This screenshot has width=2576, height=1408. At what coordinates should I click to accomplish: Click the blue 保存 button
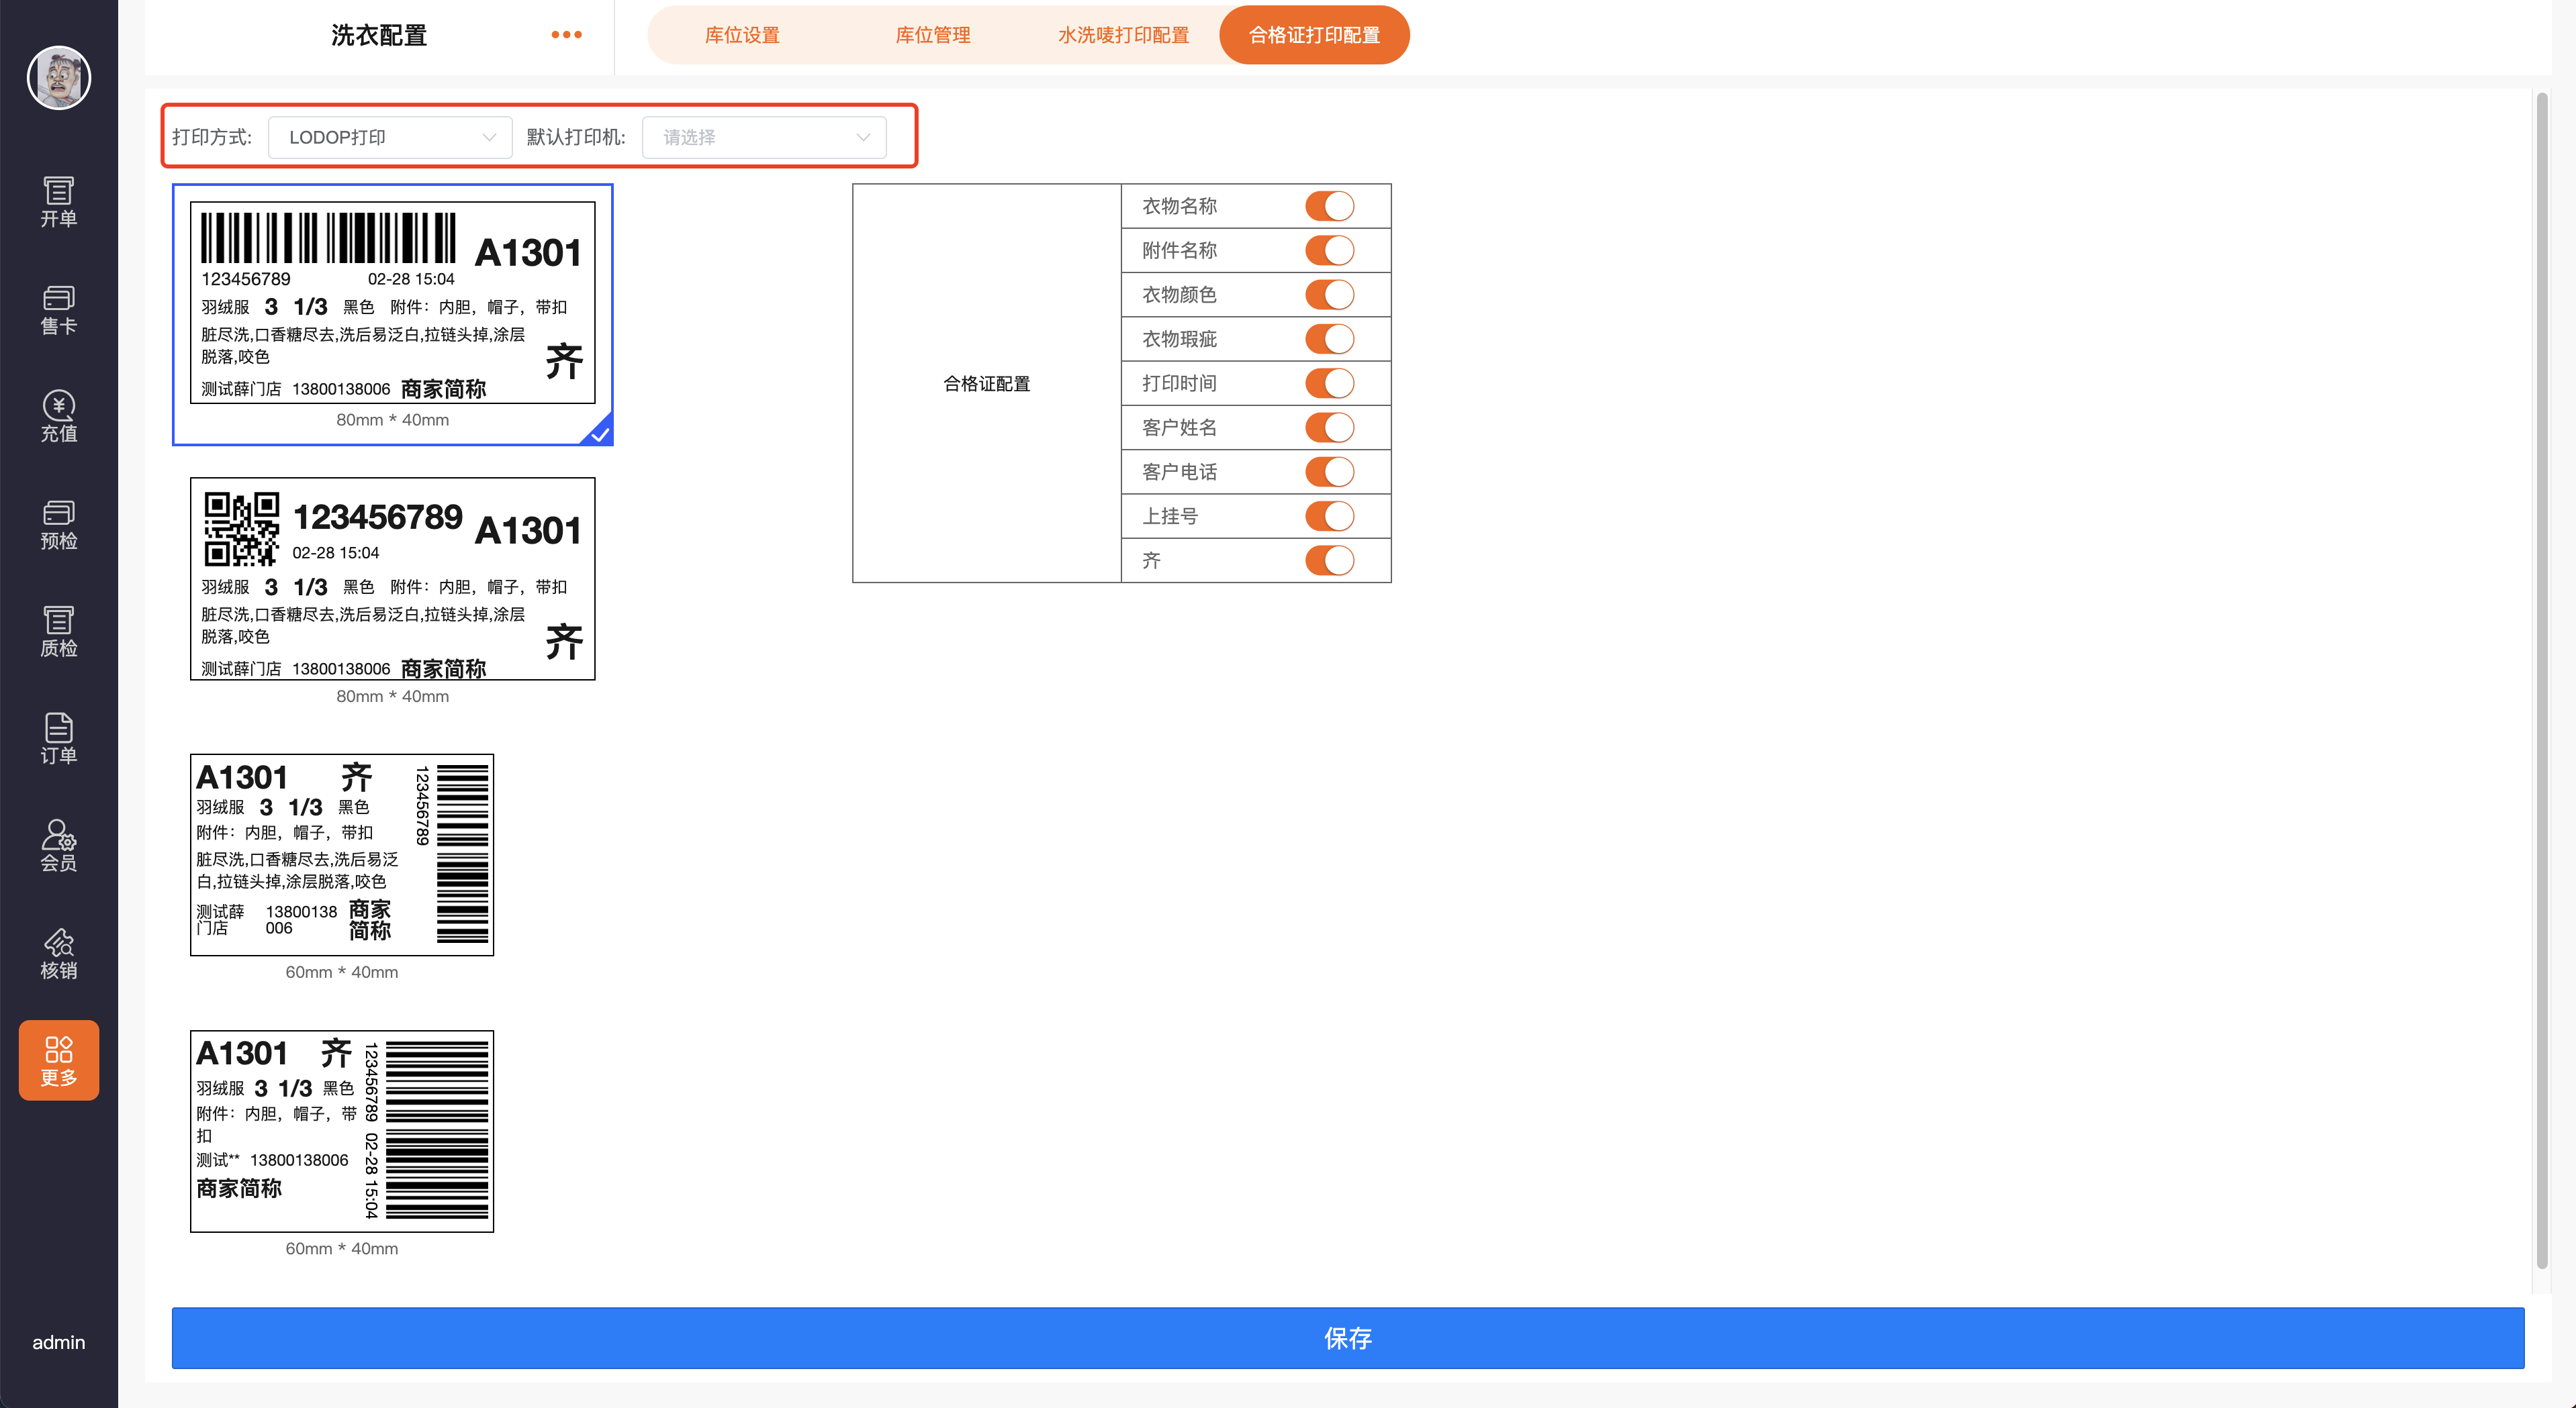click(1347, 1337)
